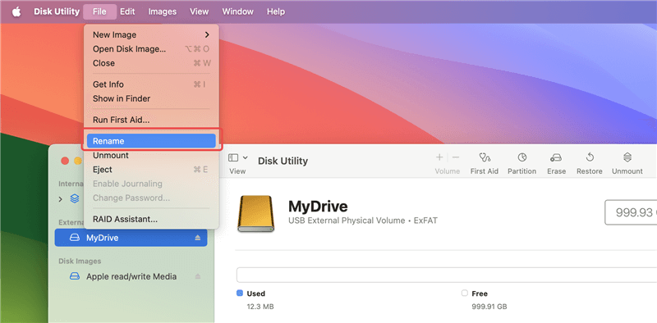Eject Apple read/write Media disk image
Image resolution: width=657 pixels, height=323 pixels.
198,276
